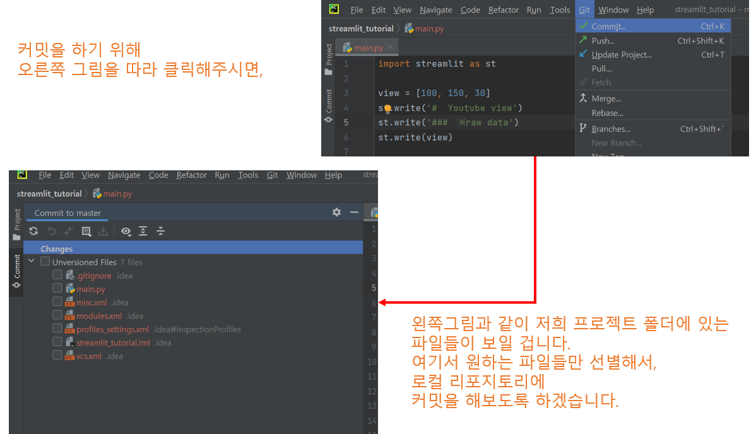Click the file icon next to streamlit_tutorial.iml
This screenshot has width=756, height=434.
click(x=70, y=343)
